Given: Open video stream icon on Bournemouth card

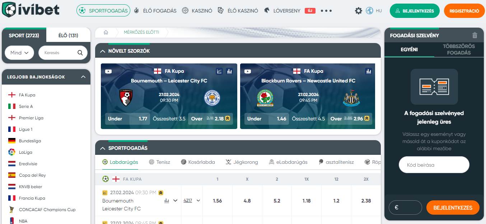Looking at the screenshot, I should coord(108,71).
